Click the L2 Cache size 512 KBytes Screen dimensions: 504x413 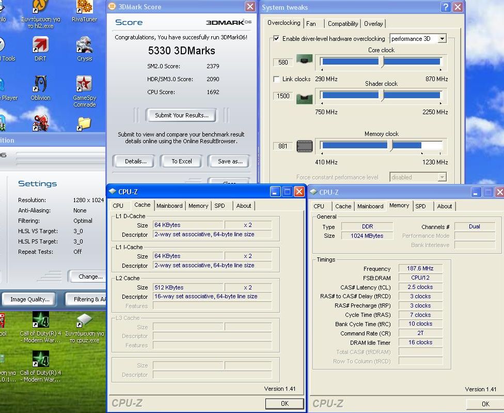[188, 287]
